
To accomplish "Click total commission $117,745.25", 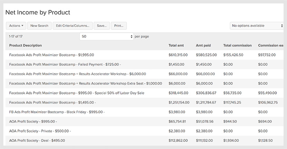I will coord(232,102).
